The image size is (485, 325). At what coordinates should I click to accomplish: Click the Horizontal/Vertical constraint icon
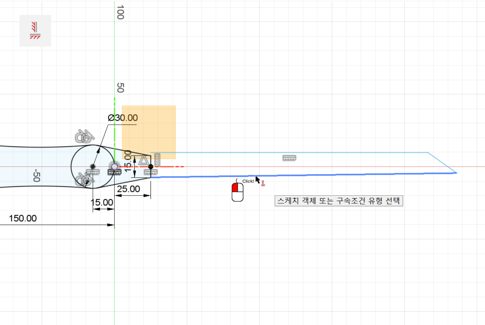(x=35, y=30)
